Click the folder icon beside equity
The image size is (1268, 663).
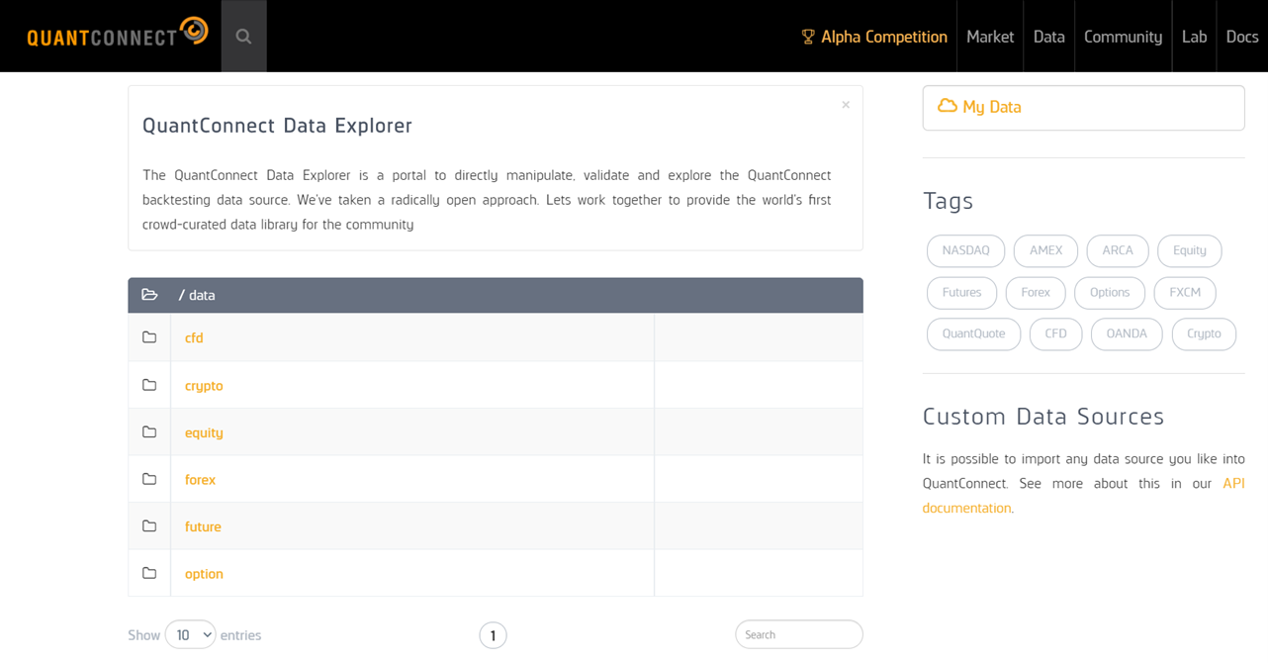pos(149,432)
